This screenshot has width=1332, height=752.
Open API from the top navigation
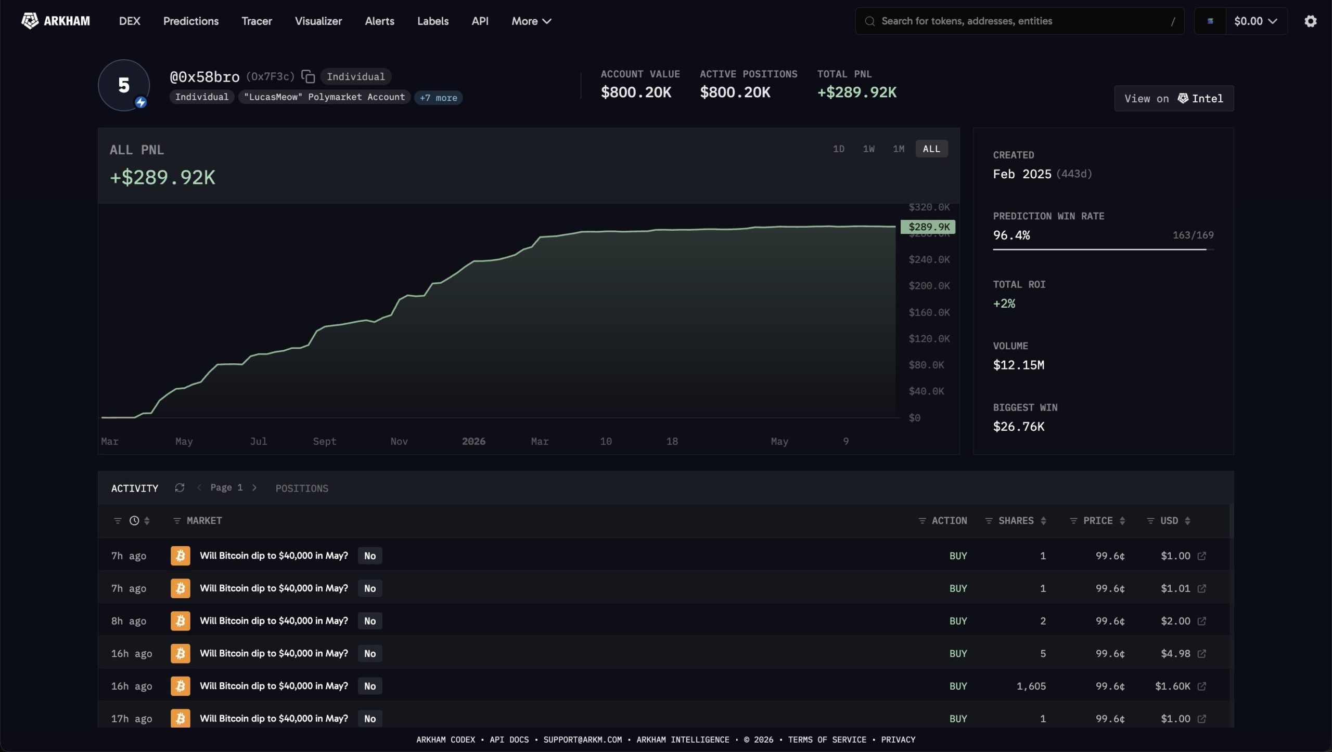click(480, 21)
